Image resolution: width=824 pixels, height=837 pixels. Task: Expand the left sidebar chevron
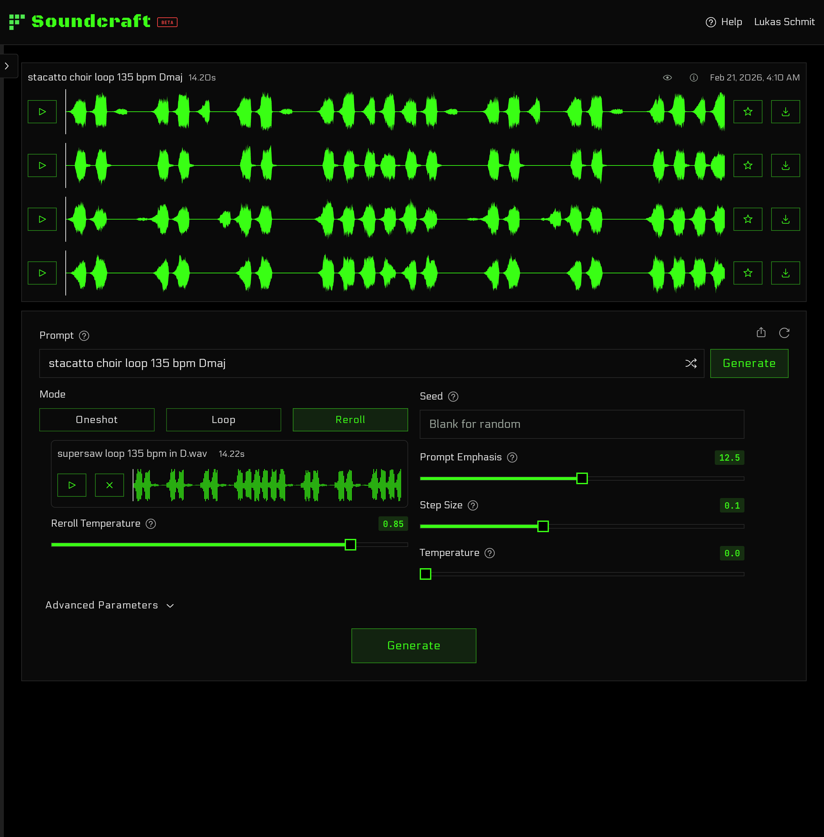coord(7,66)
